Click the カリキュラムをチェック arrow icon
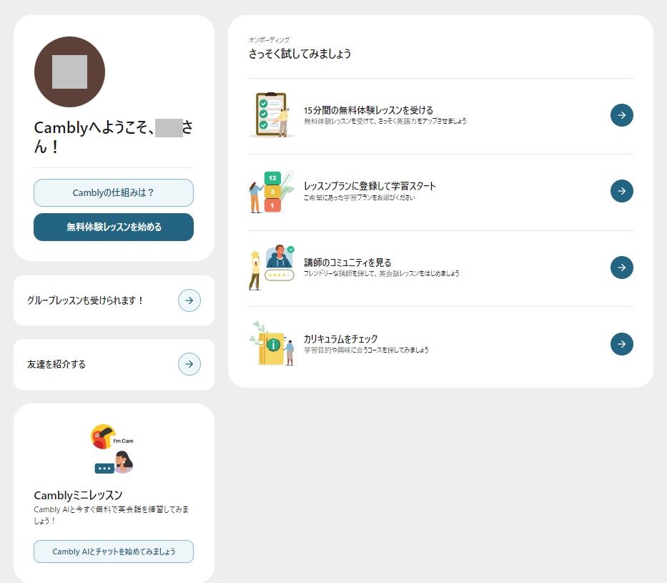Image resolution: width=667 pixels, height=583 pixels. point(621,344)
